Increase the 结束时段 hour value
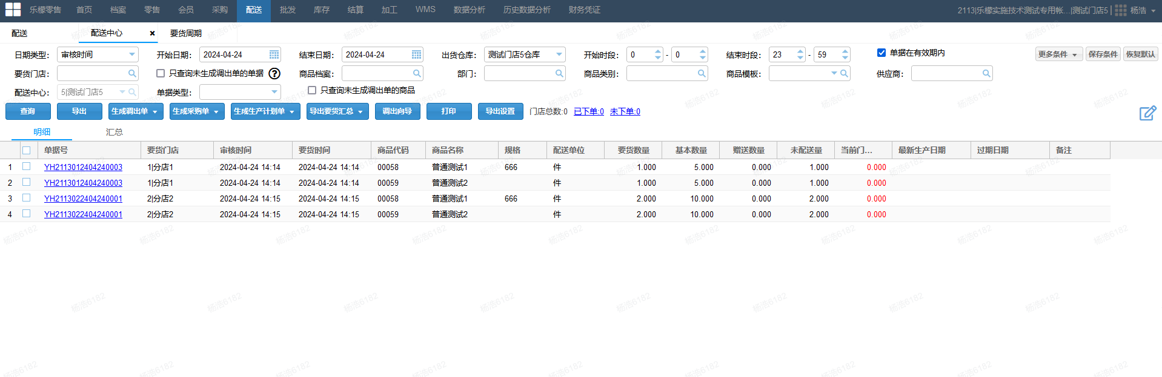Viewport: 1162px width, 377px height. pos(800,51)
